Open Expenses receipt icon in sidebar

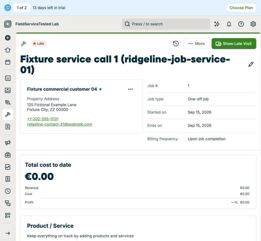tap(8, 179)
